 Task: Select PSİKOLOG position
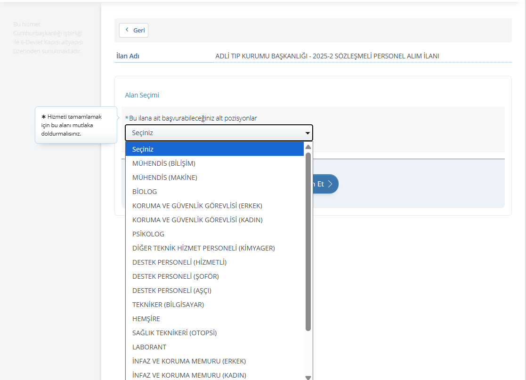point(214,234)
